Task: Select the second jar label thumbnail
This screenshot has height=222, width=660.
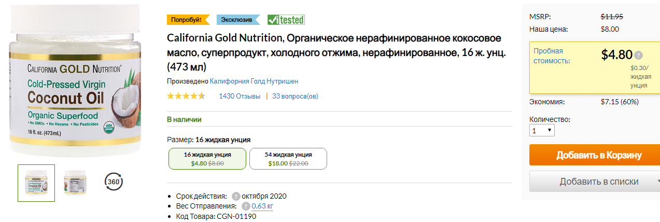Action: (75, 183)
